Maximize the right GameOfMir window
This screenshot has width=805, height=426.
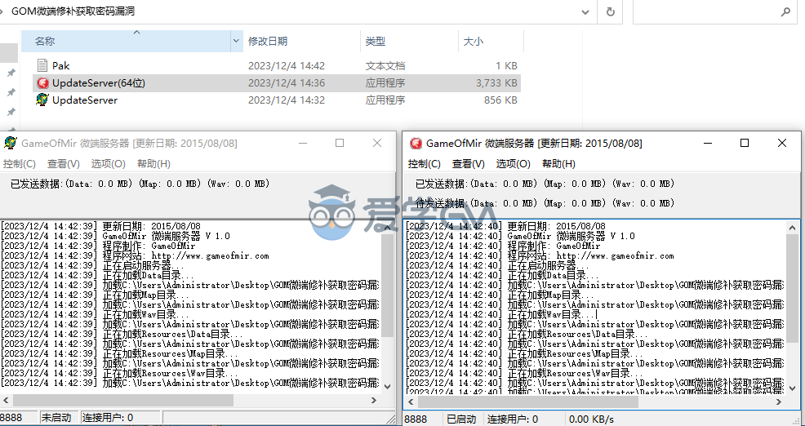click(745, 143)
